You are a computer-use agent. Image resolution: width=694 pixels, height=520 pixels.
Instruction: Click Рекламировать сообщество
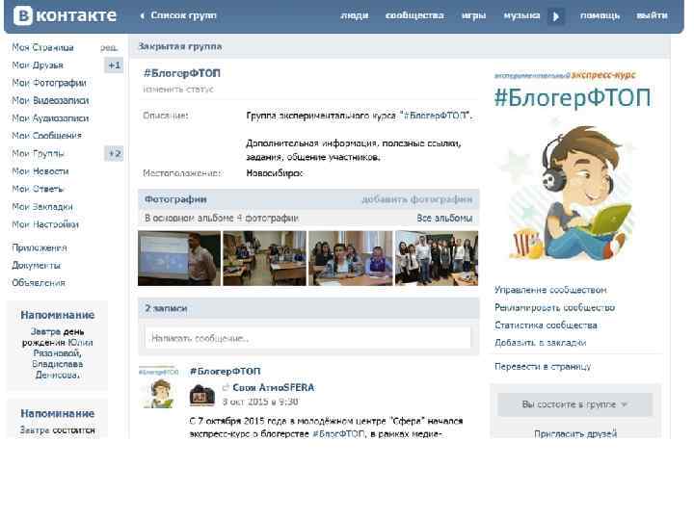coord(554,308)
